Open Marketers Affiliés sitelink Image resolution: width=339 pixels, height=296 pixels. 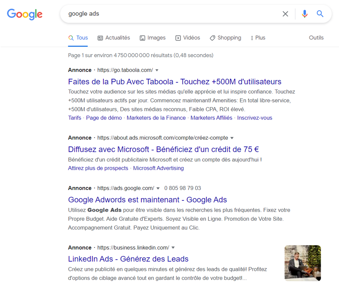[211, 118]
